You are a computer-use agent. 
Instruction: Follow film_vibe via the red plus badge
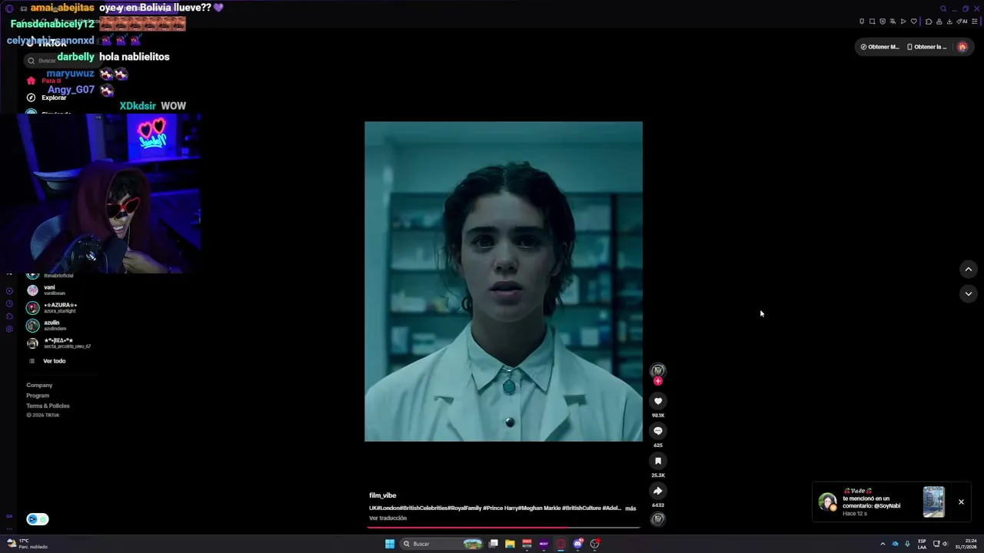click(658, 381)
